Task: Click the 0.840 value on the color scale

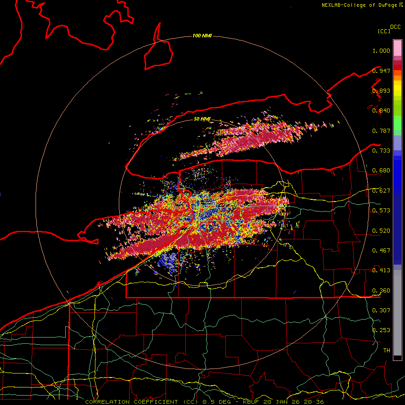Action: [381, 111]
